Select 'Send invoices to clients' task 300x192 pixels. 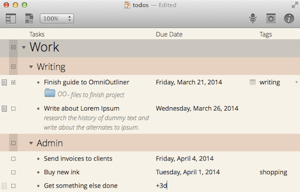tap(78, 159)
